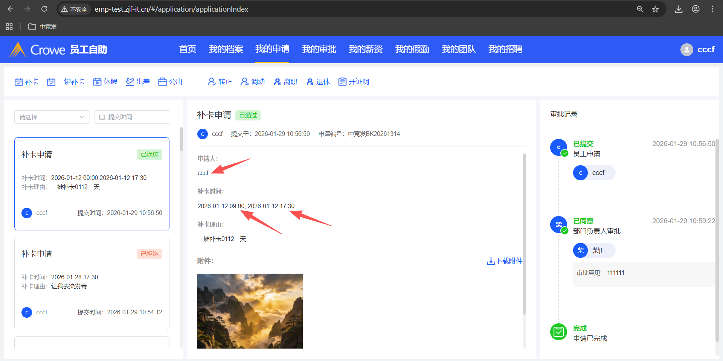
Task: Click the 审批记录 panel heading
Action: 564,114
